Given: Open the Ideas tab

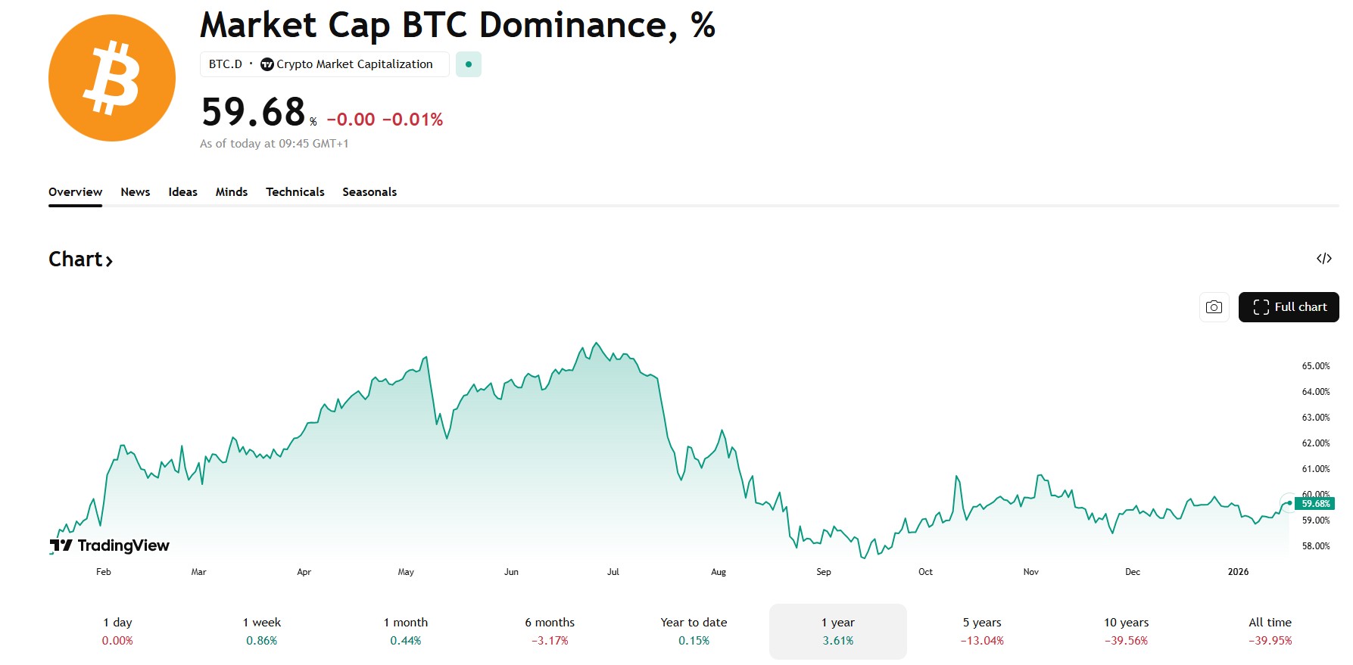Looking at the screenshot, I should (182, 192).
